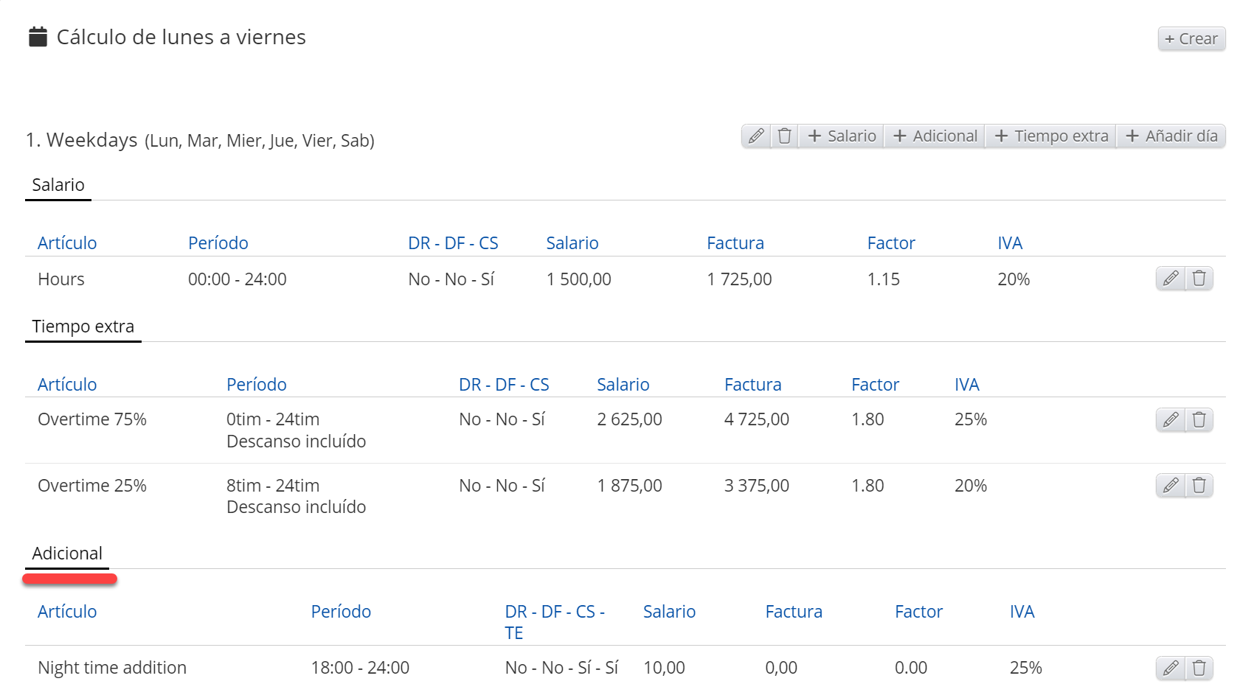Delete the Overtime 25% row
The height and width of the screenshot is (698, 1237).
[1199, 486]
